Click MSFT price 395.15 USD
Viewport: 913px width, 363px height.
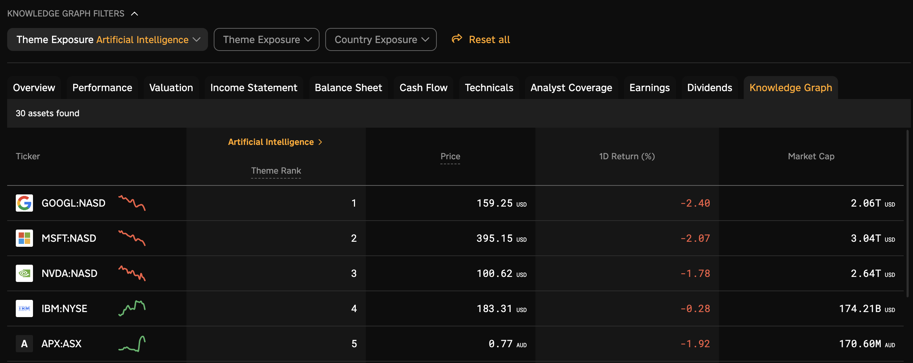502,239
